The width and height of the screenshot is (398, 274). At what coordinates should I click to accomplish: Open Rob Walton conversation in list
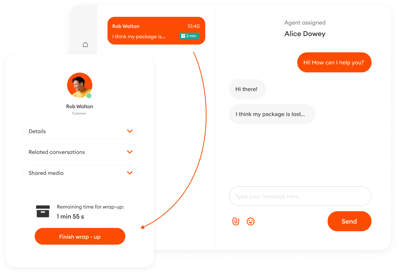pyautogui.click(x=156, y=31)
